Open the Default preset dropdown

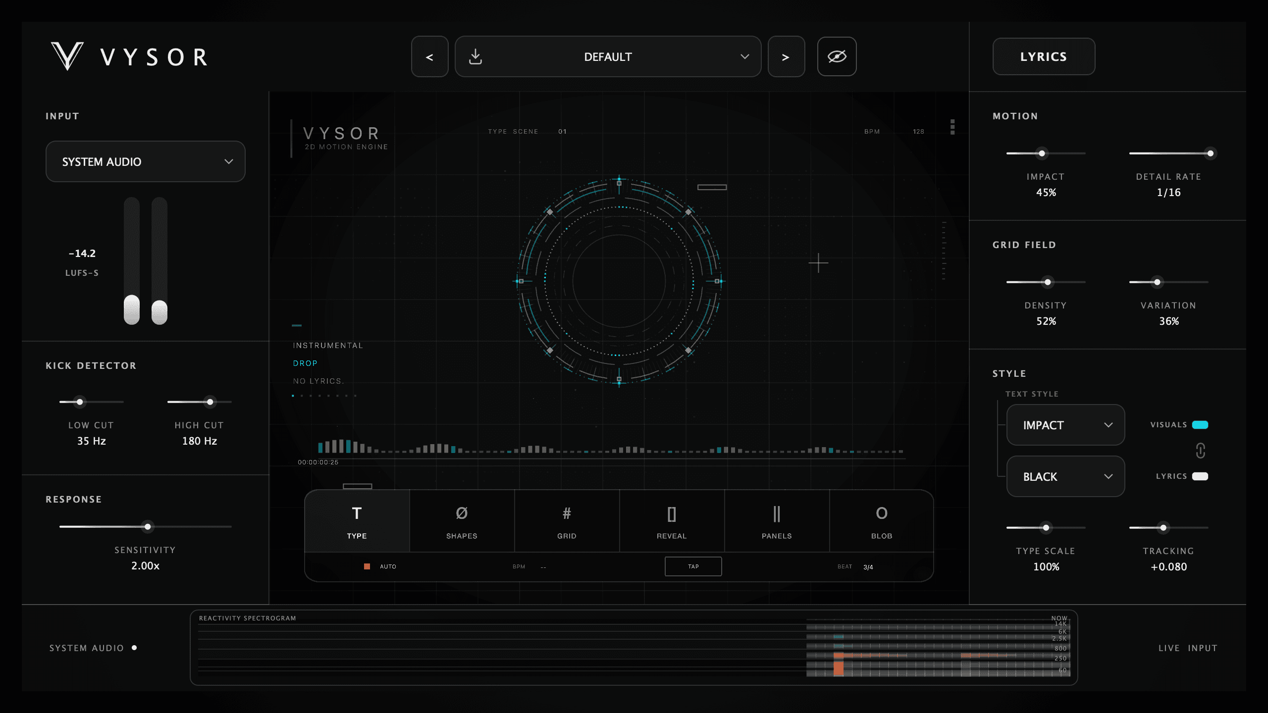pyautogui.click(x=608, y=56)
